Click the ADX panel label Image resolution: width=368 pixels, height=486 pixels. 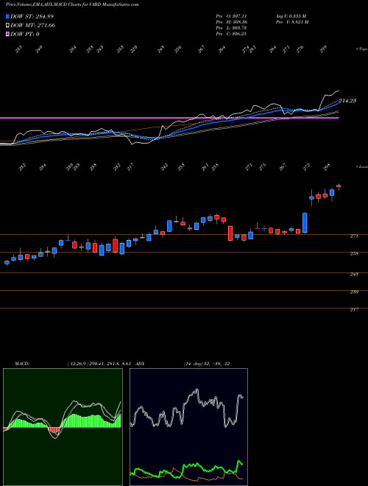tap(140, 364)
